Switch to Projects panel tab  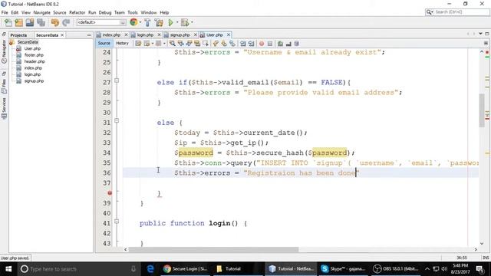click(x=18, y=35)
